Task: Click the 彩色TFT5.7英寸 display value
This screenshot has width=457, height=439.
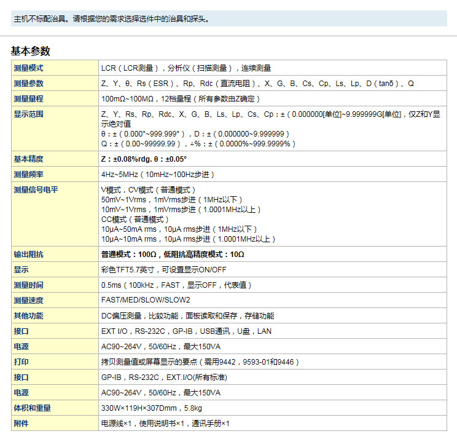Action: coord(163,270)
